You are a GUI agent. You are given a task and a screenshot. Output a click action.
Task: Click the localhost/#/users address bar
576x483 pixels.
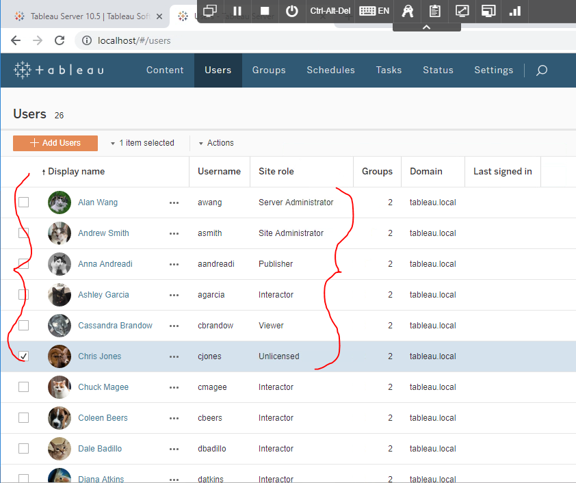click(134, 41)
